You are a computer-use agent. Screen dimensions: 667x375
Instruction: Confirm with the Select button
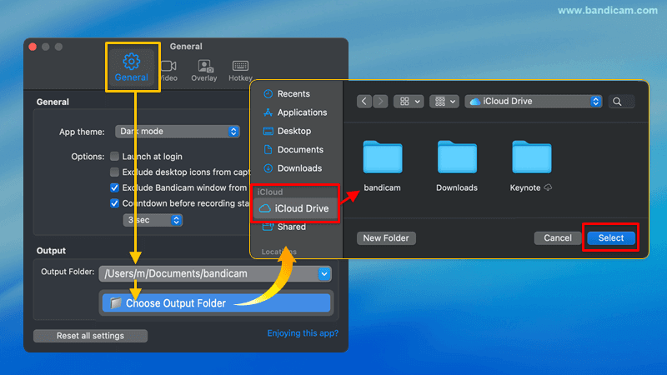(x=611, y=238)
